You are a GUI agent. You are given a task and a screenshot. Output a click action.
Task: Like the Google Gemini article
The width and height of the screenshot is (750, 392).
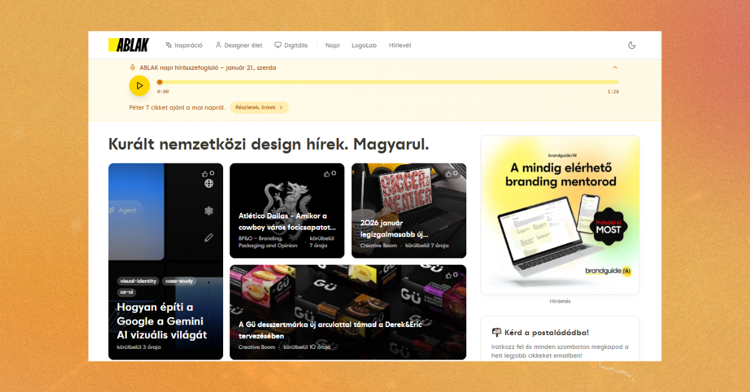207,174
